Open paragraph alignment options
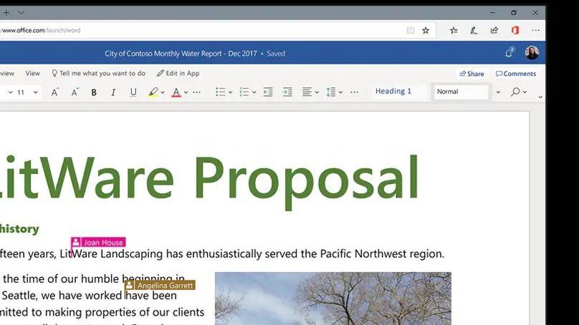The image size is (579, 325). point(307,92)
